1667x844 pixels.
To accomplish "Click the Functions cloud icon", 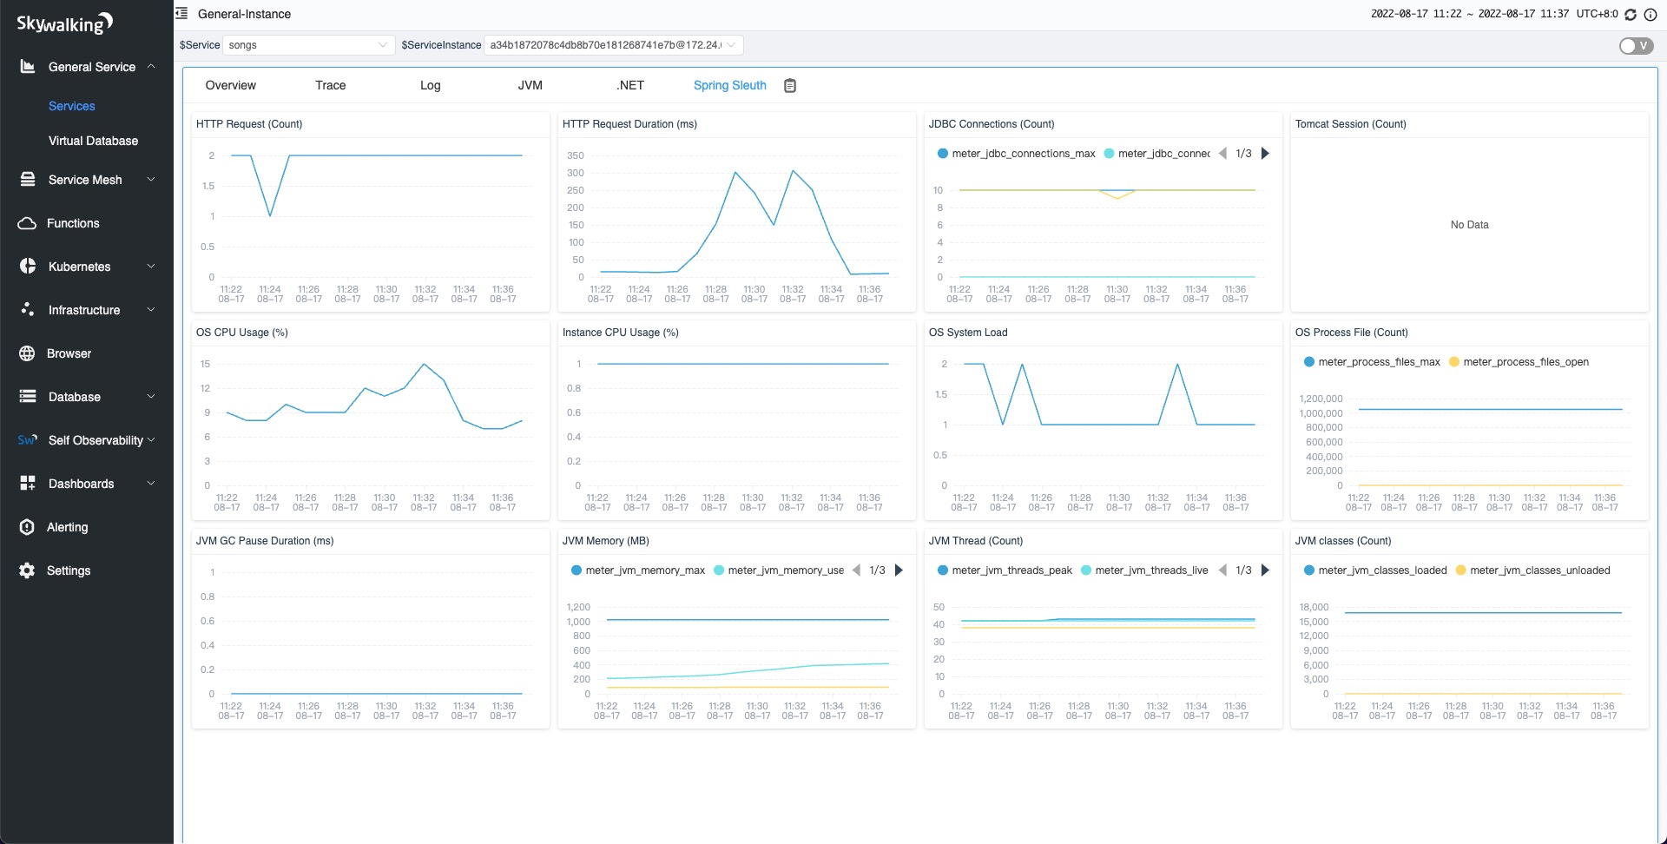I will pyautogui.click(x=27, y=223).
